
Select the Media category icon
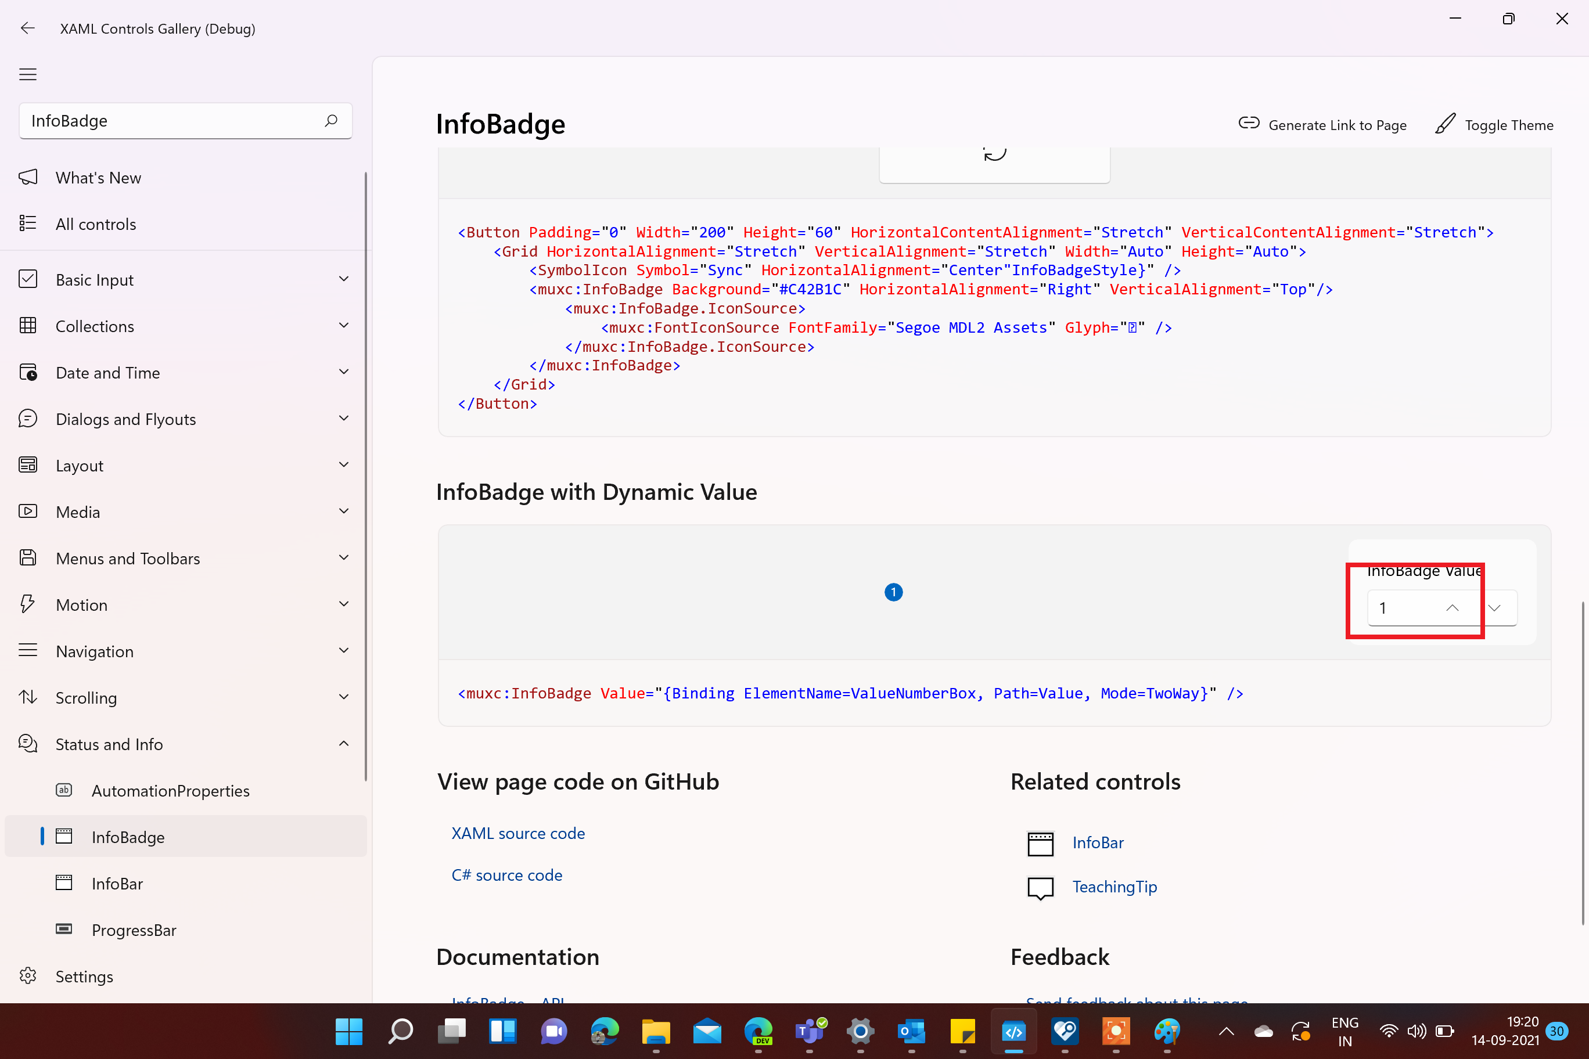28,512
